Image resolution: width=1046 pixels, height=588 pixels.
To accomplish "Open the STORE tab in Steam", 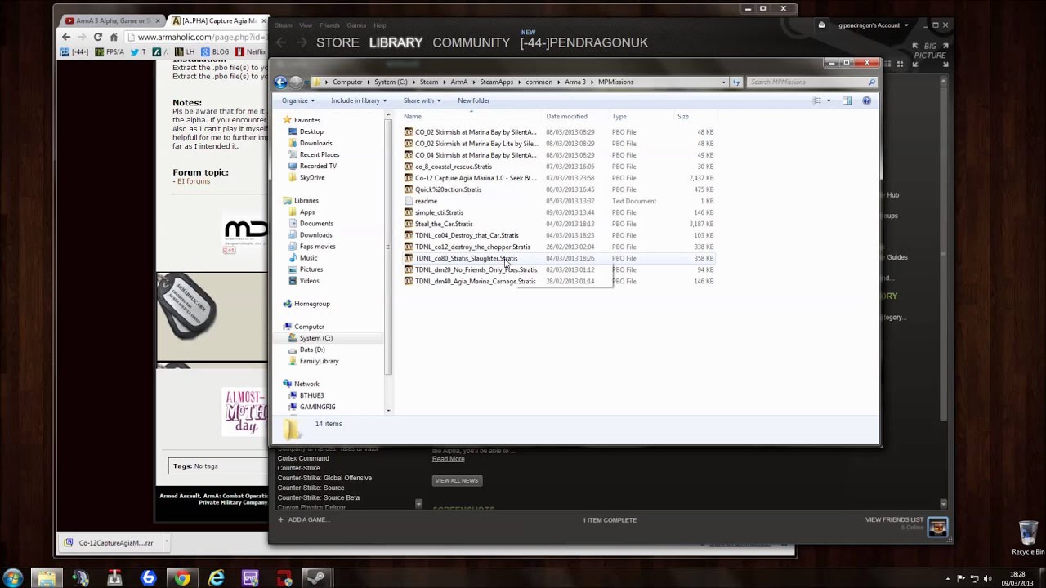I will point(337,42).
